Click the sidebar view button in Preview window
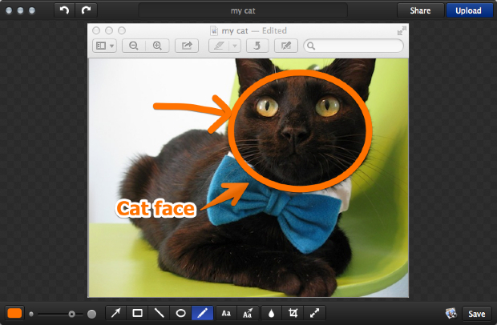Viewport: 497px width, 325px height. point(104,46)
